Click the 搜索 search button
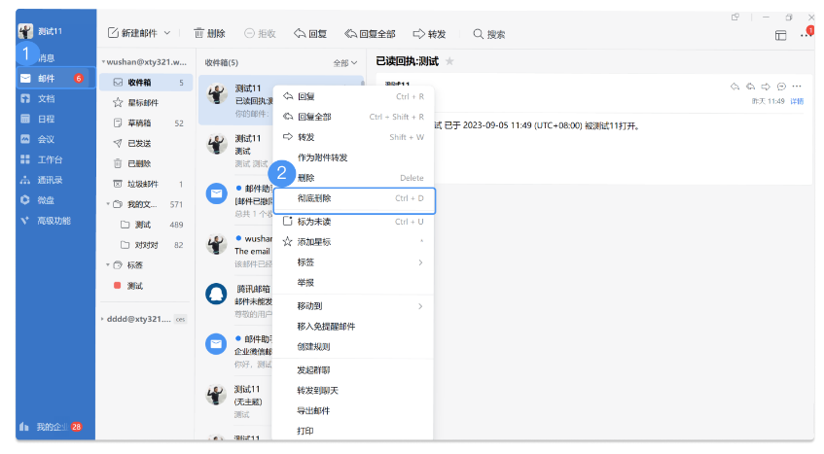 489,34
